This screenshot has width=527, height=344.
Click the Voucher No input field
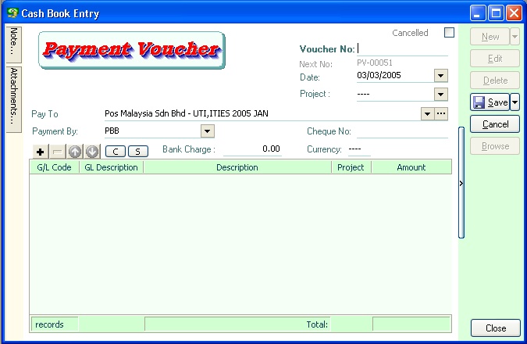tap(402, 49)
